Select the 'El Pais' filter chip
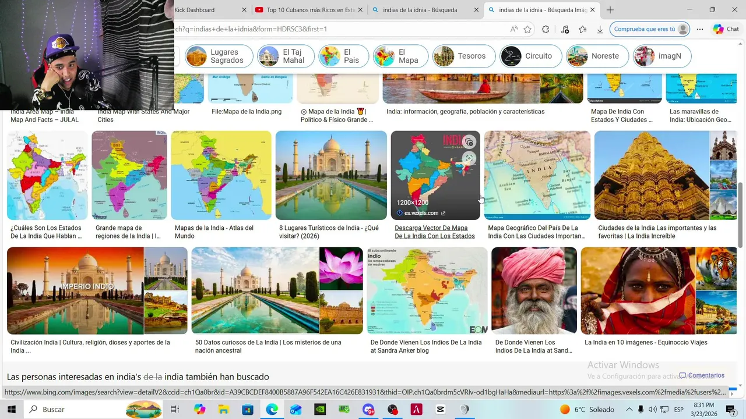Image resolution: width=746 pixels, height=419 pixels. pos(344,56)
